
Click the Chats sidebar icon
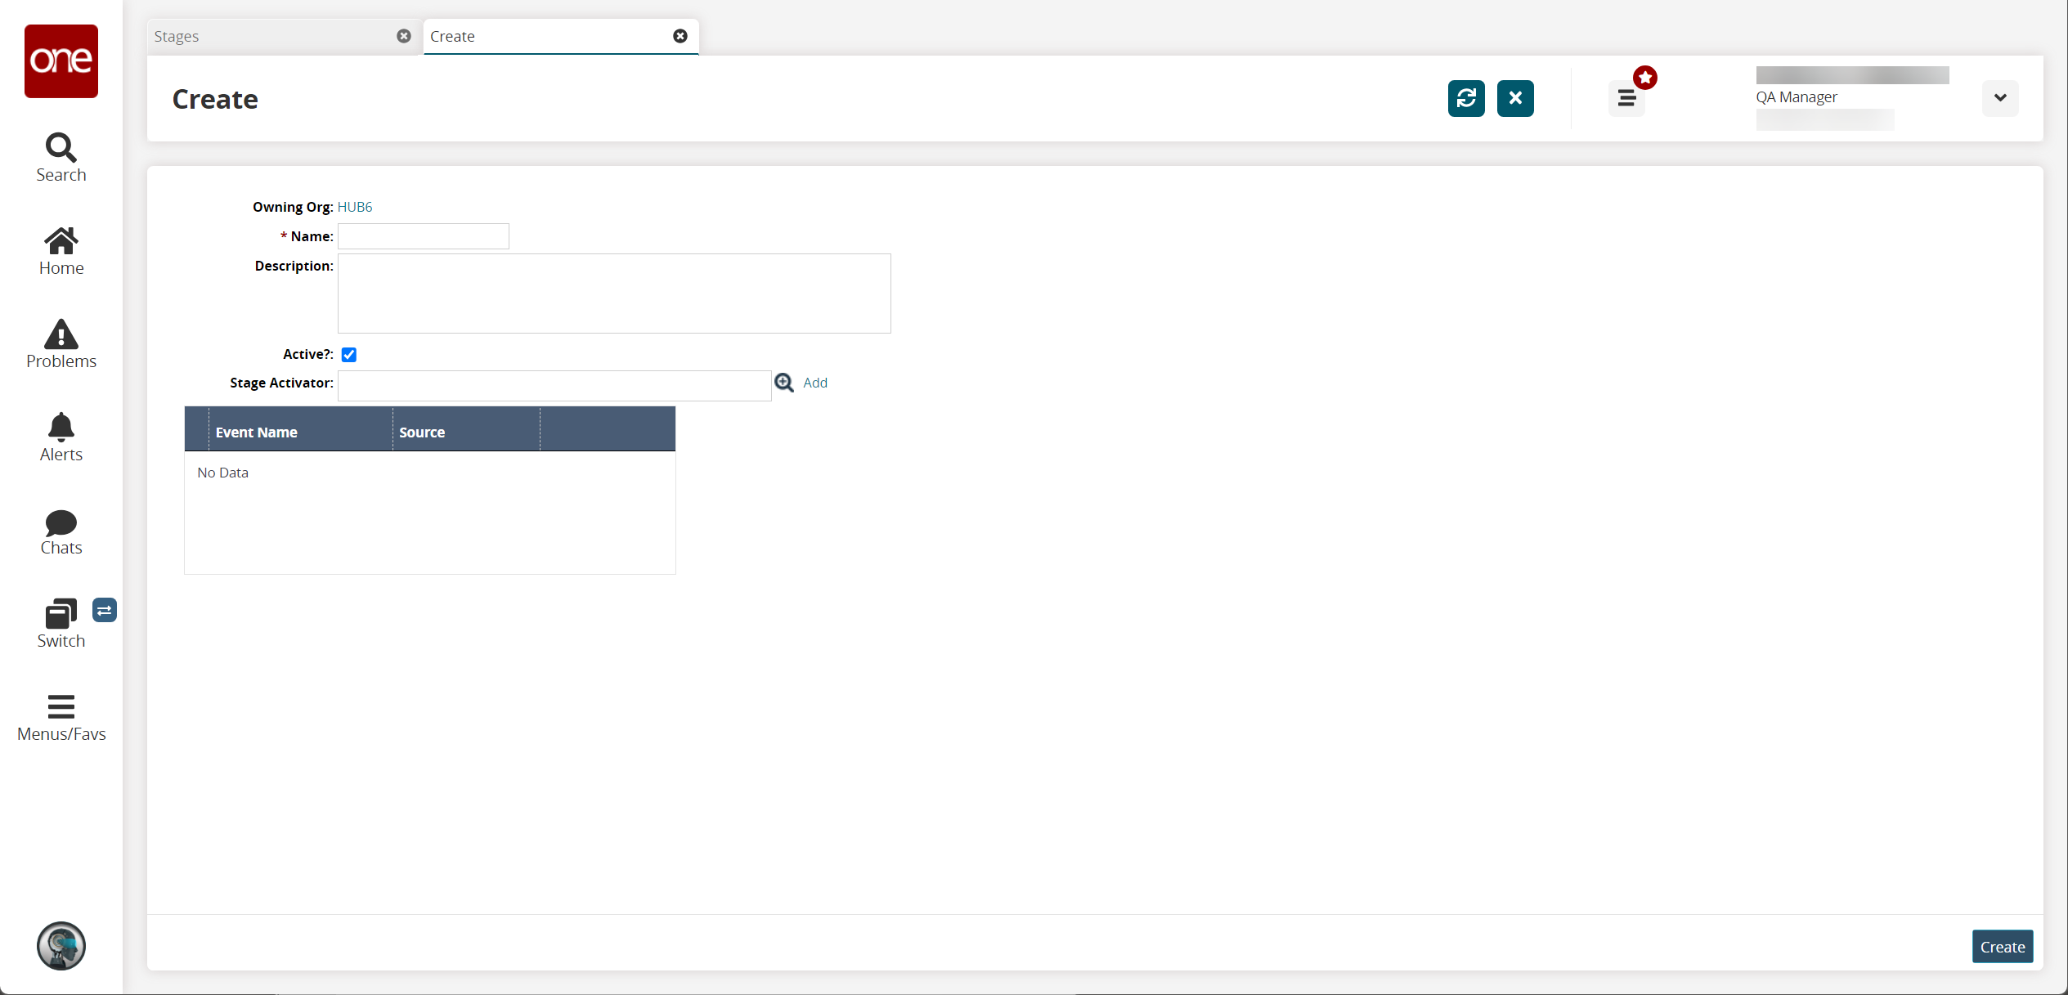61,532
